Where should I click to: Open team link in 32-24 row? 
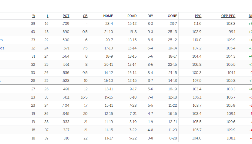point(2,48)
